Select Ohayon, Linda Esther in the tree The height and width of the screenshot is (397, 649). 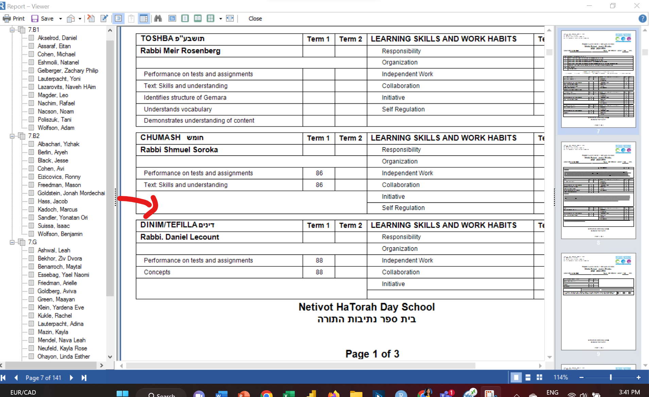[x=64, y=356]
